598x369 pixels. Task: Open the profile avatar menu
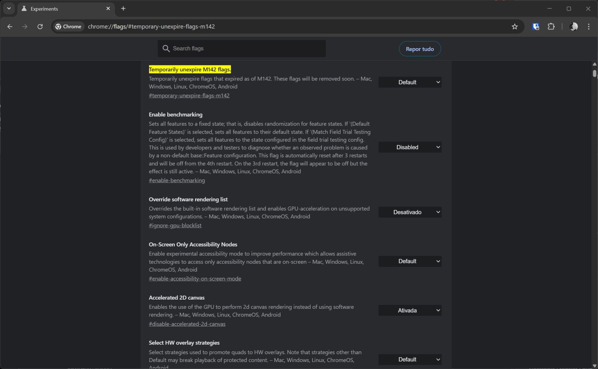[573, 27]
